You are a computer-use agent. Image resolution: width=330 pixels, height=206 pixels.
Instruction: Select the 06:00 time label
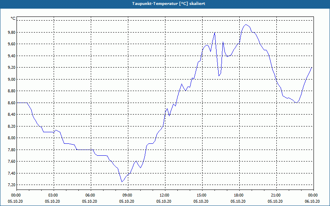(91, 195)
